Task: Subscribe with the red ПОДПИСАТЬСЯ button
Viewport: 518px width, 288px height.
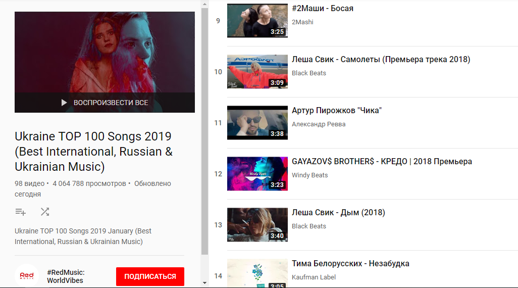Action: (150, 276)
